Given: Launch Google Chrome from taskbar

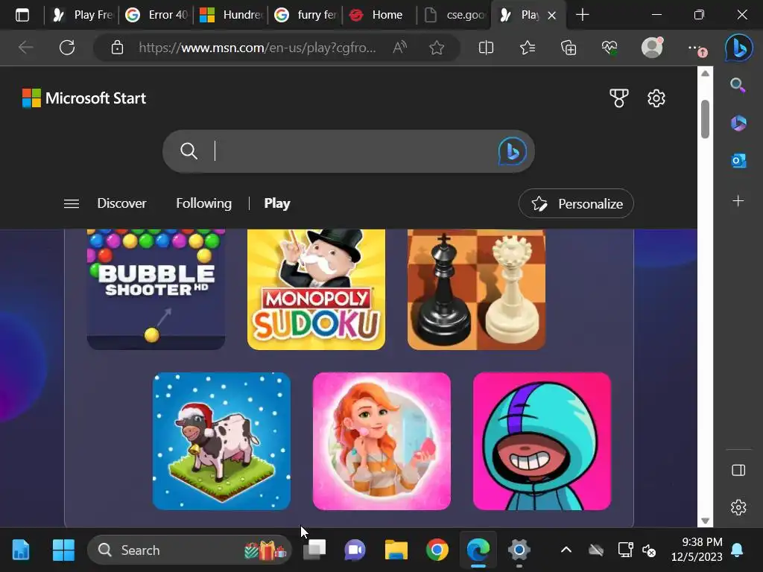Looking at the screenshot, I should [x=437, y=550].
